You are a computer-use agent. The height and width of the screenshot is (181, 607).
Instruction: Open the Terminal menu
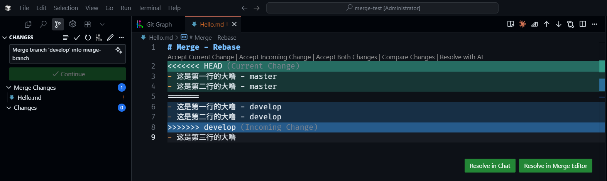point(149,8)
